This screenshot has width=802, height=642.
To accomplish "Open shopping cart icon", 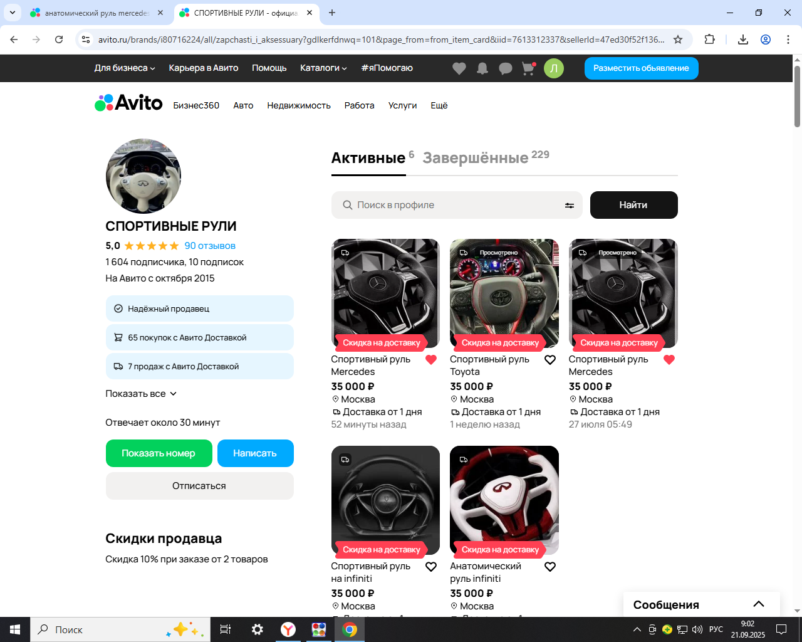I will point(529,68).
